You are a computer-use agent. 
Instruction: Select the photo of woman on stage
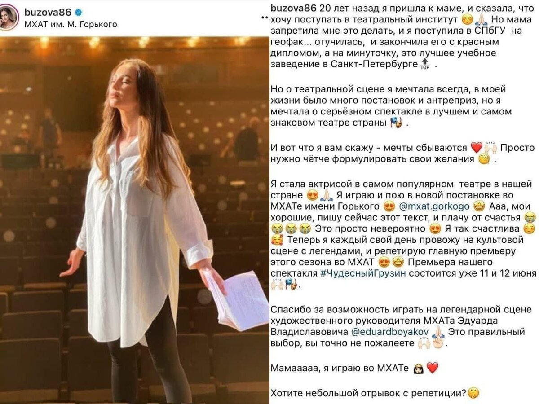pos(134,219)
